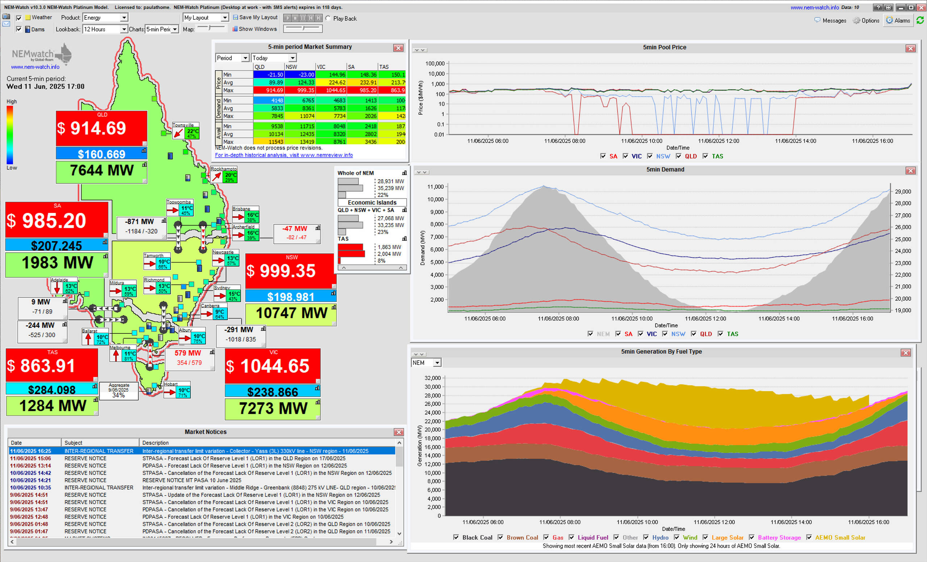Toggle Wind in generation chart legend
This screenshot has height=562, width=927.
676,537
